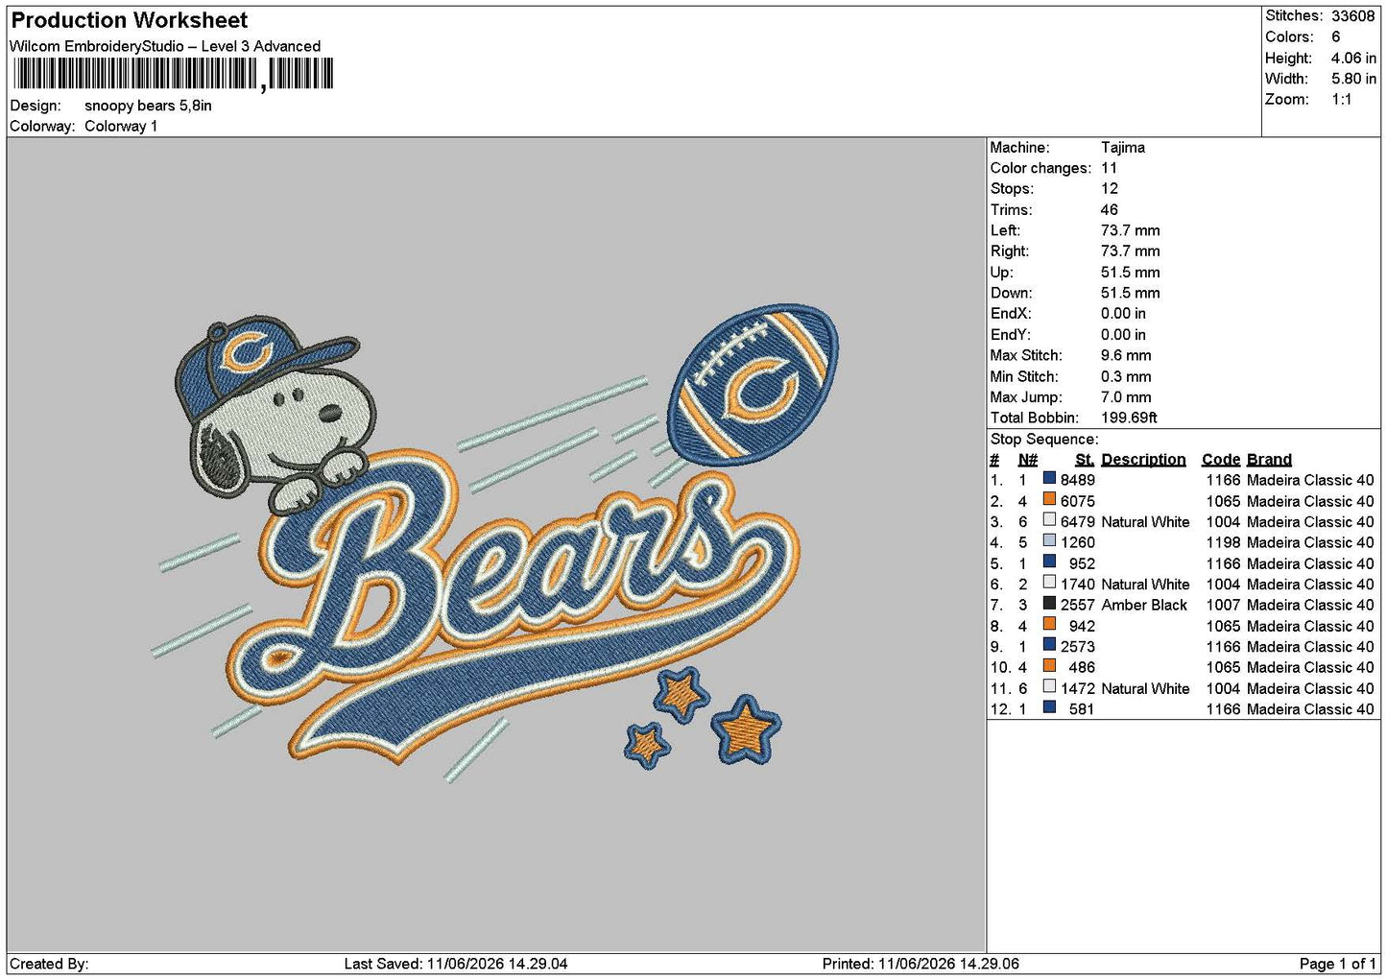
Task: Click the orange swatch beside 6075 stitches
Action: click(1049, 500)
